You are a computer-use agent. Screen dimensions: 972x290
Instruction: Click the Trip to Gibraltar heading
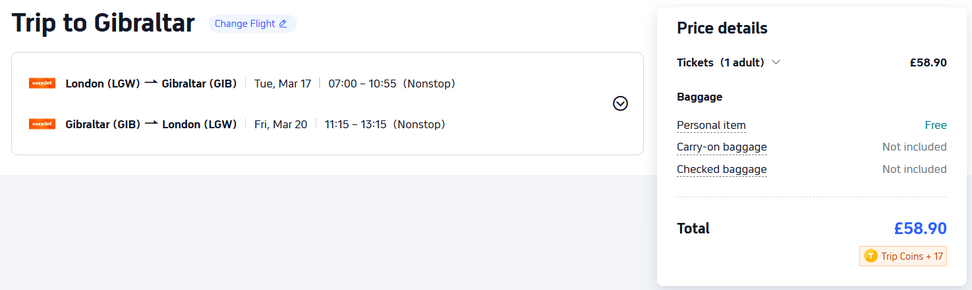click(103, 23)
